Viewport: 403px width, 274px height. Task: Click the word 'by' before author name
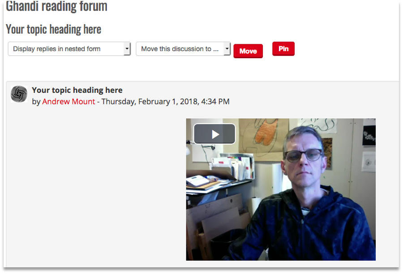[36, 102]
